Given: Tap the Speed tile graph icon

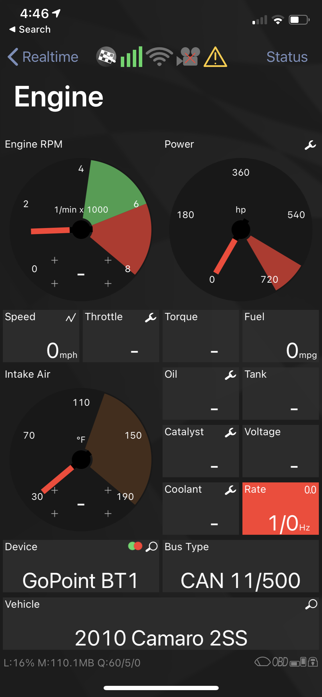Looking at the screenshot, I should 71,317.
